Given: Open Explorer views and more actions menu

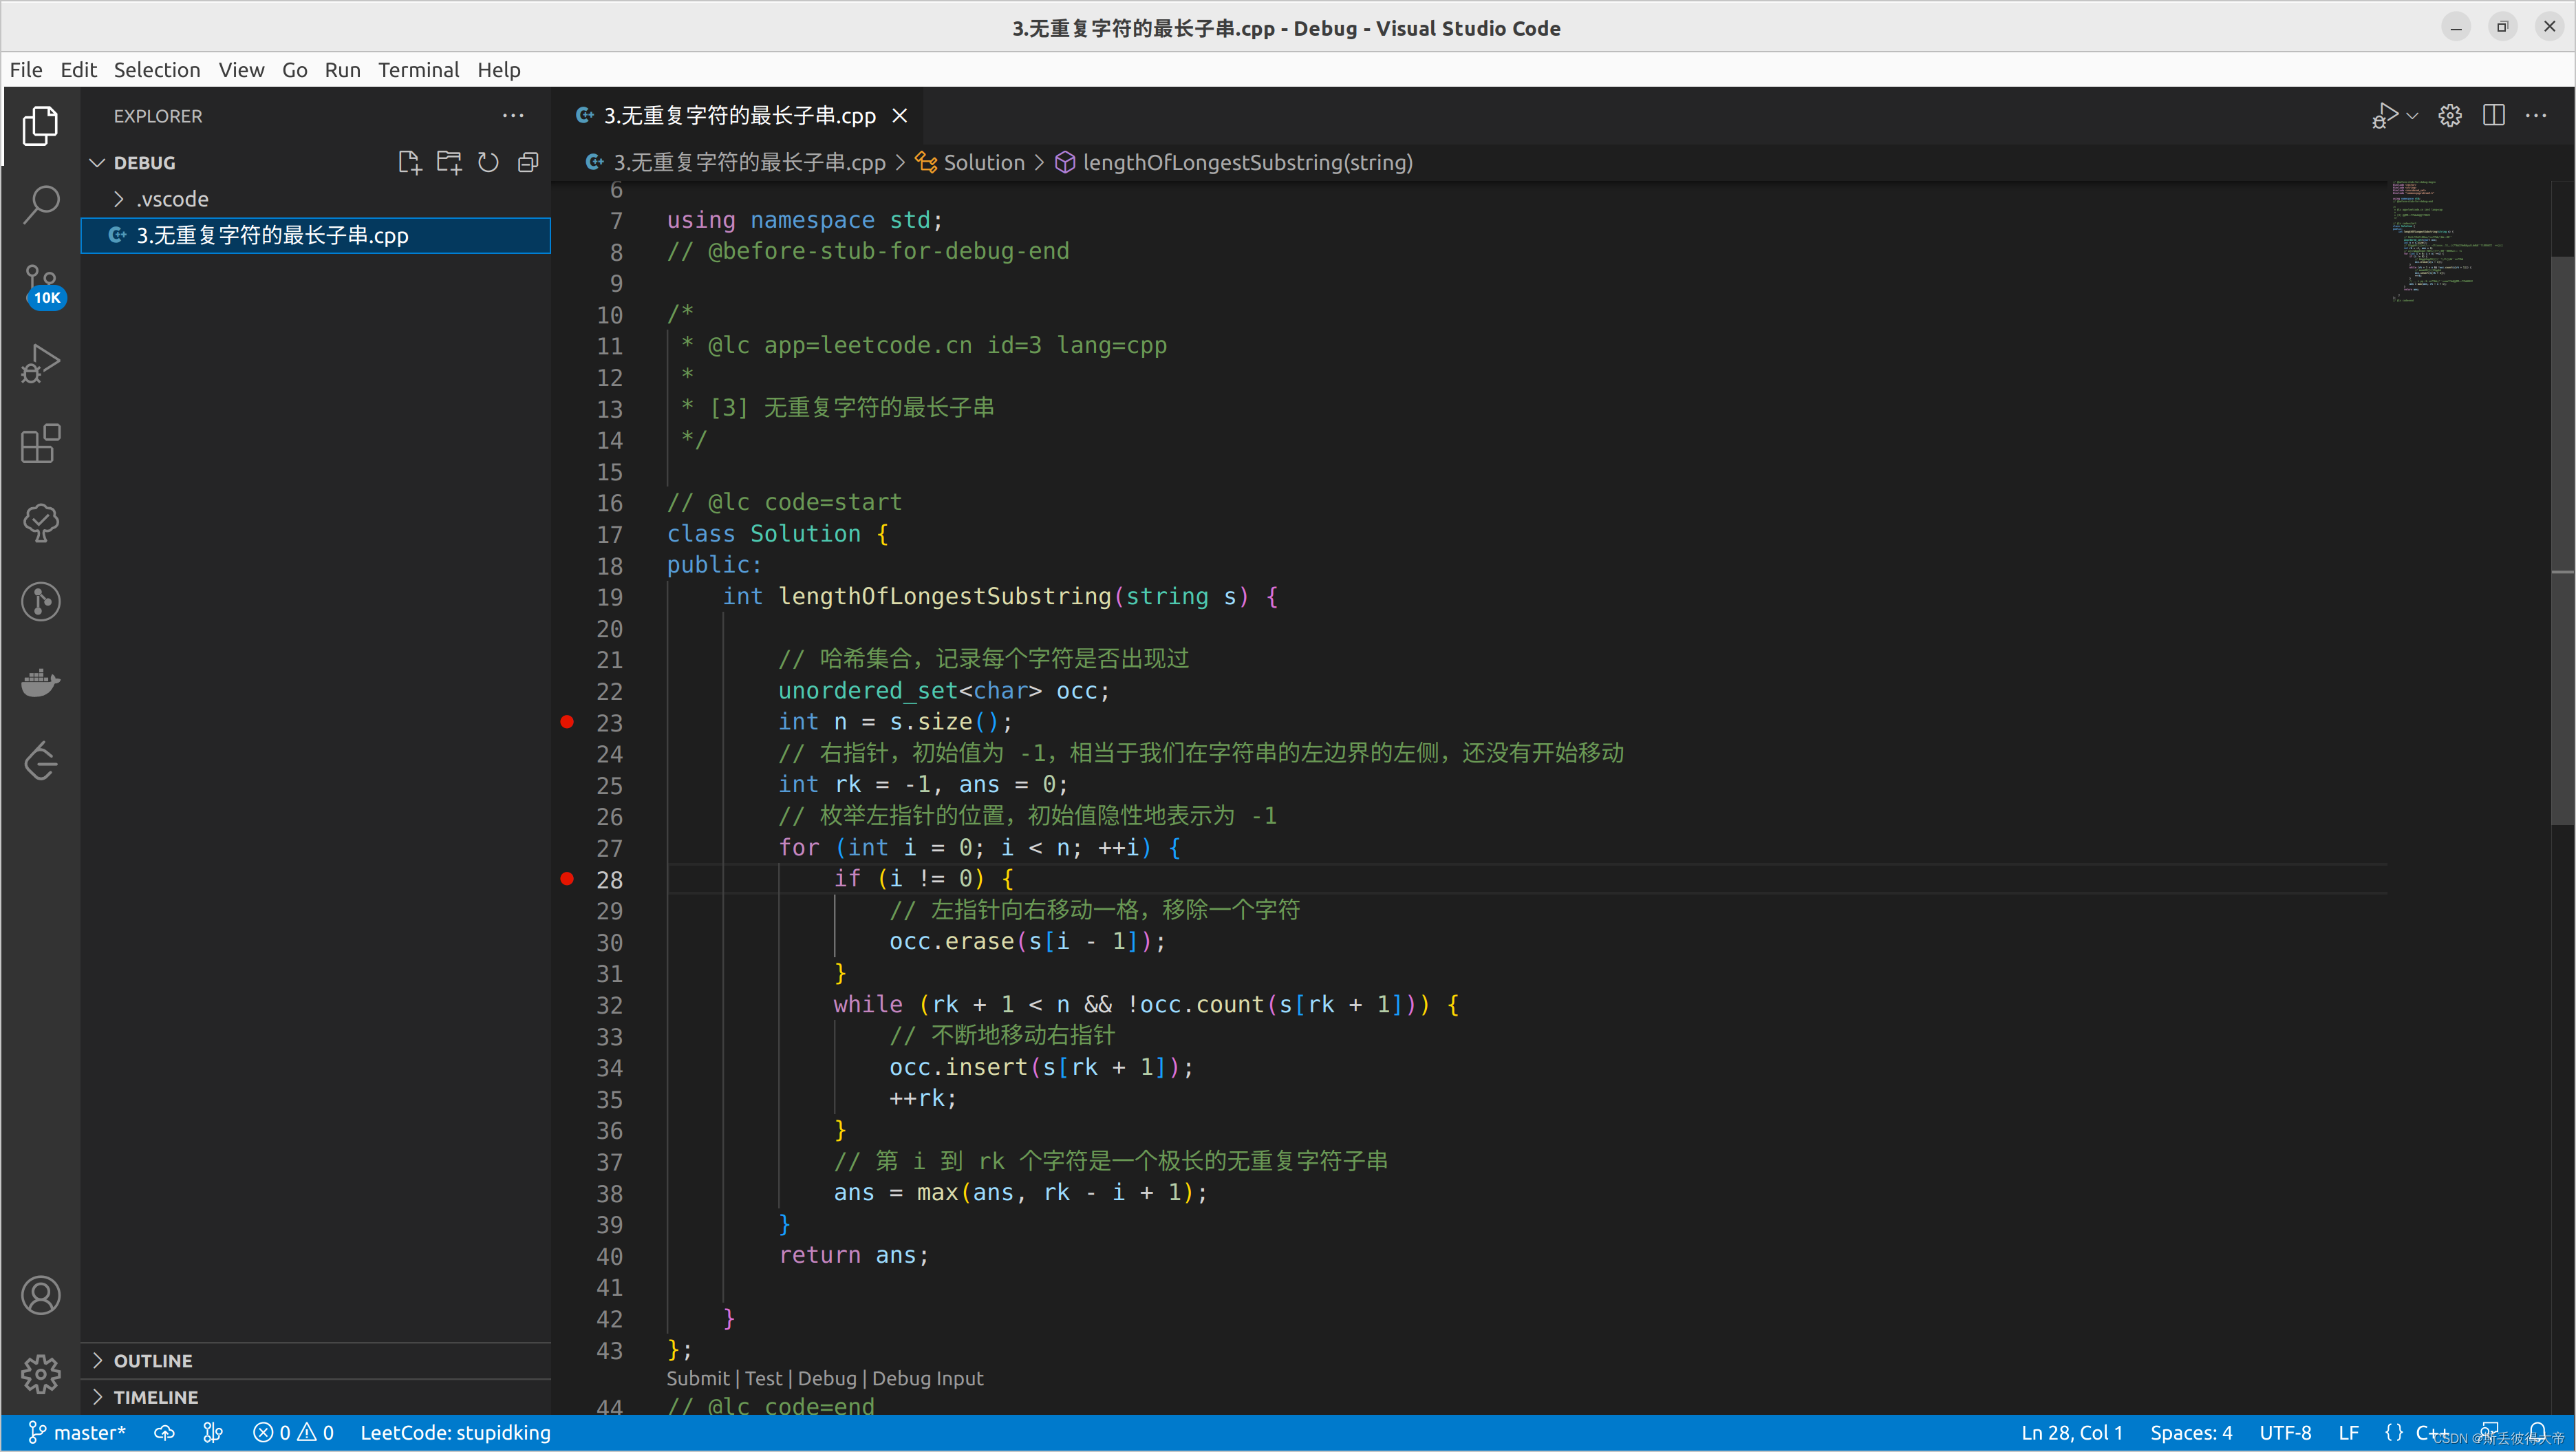Looking at the screenshot, I should tap(513, 116).
